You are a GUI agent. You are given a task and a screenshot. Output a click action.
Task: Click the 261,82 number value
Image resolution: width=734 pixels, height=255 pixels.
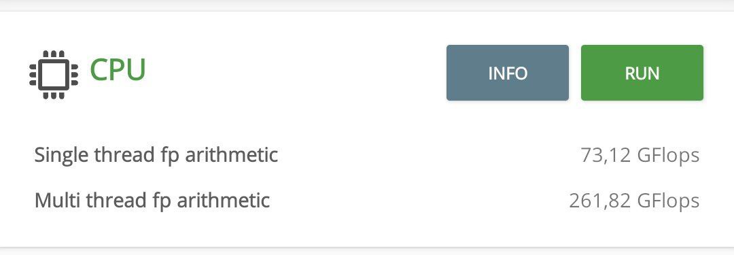pos(600,201)
